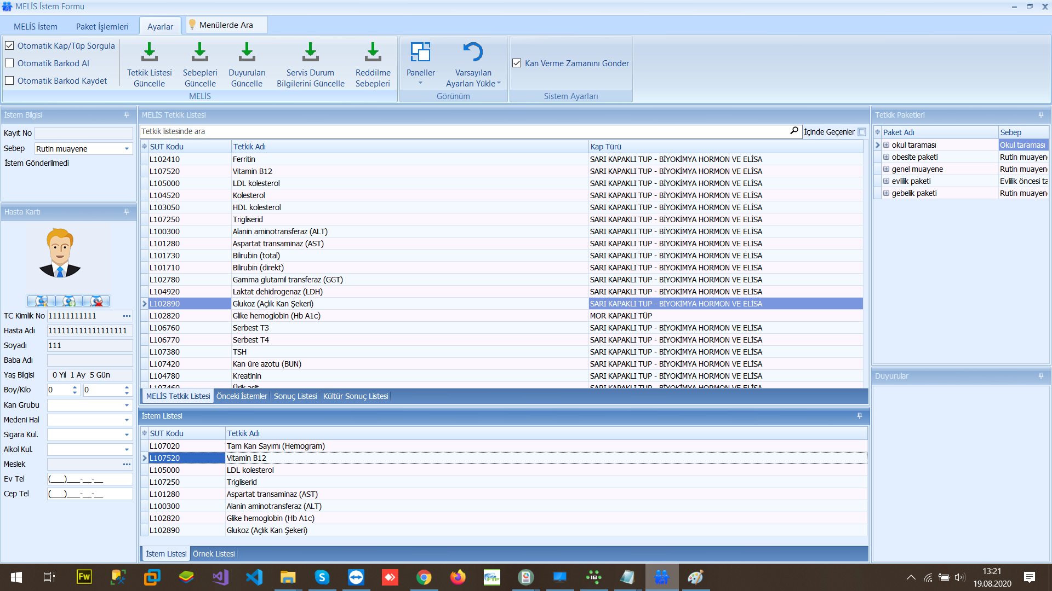Expand the gebelik paketi package
The width and height of the screenshot is (1052, 591).
886,193
